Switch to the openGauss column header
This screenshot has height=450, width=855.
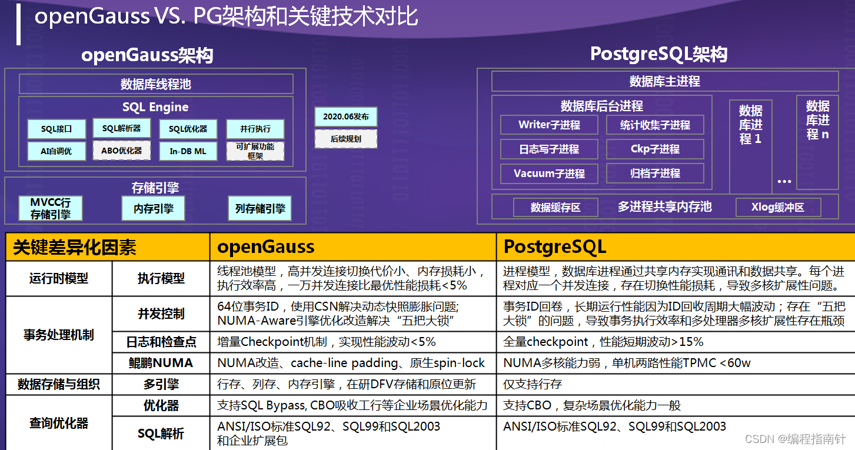pyautogui.click(x=265, y=246)
